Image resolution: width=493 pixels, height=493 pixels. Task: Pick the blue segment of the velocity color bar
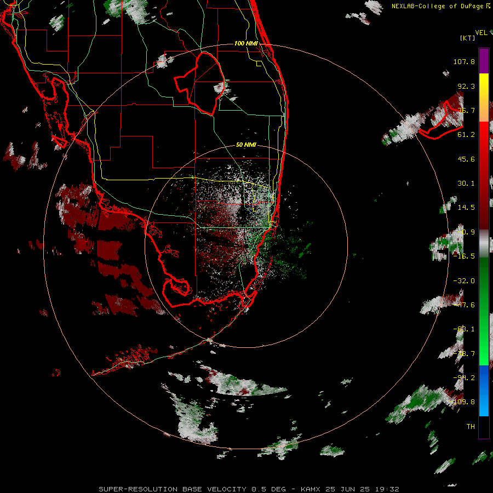point(484,391)
